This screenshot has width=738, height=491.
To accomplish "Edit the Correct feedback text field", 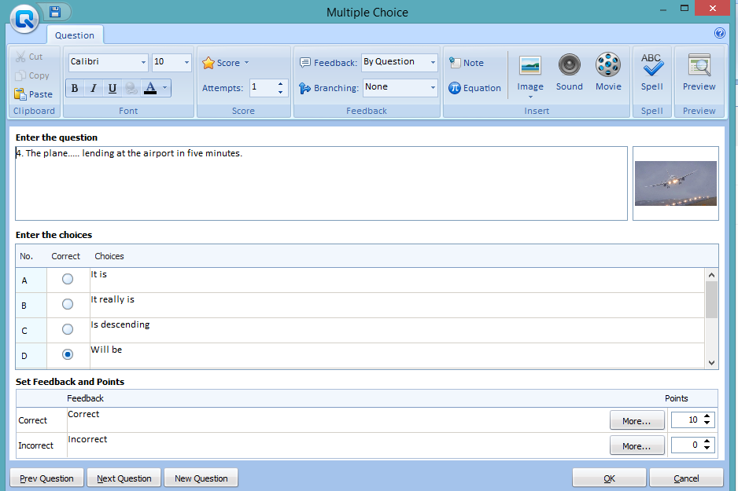I will 337,420.
